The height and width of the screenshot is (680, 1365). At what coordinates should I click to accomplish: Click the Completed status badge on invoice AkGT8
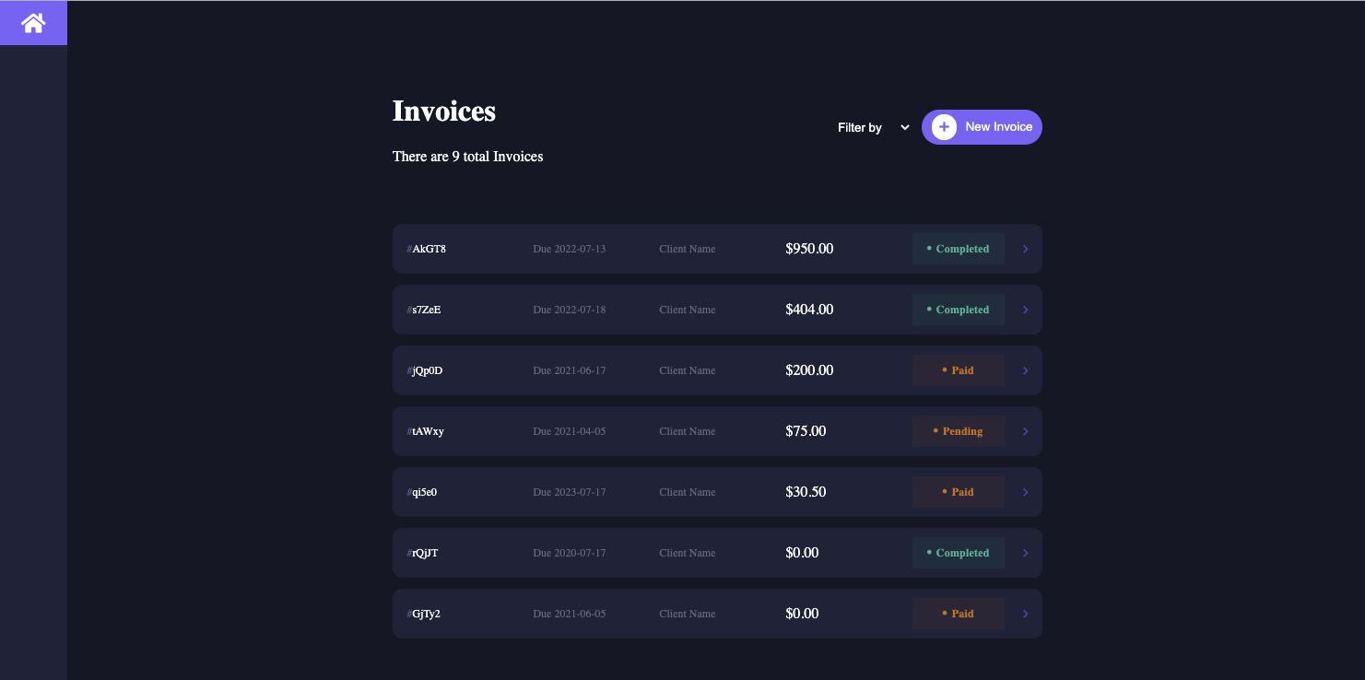958,248
